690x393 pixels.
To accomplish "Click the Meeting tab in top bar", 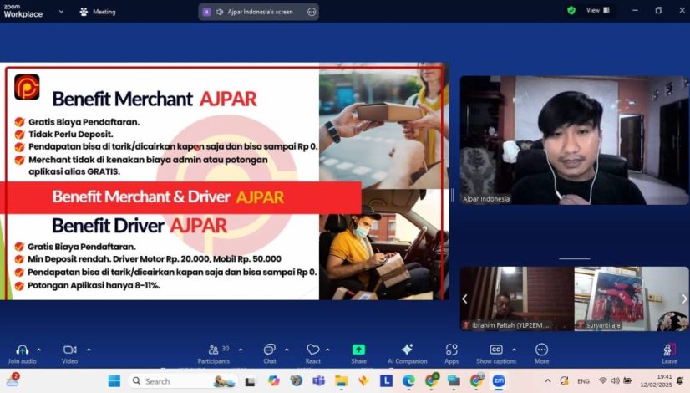I will point(98,12).
